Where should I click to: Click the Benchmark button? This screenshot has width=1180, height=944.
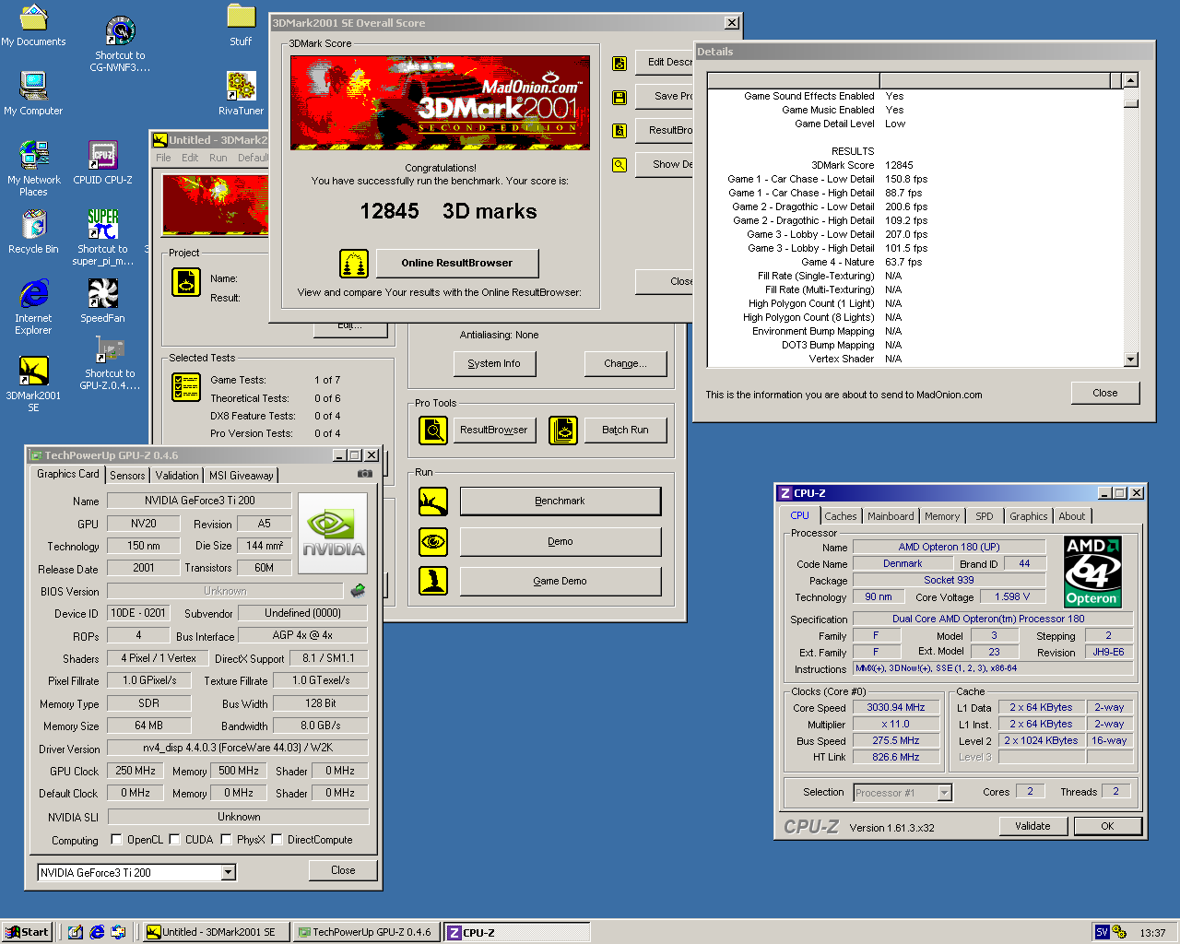tap(560, 501)
